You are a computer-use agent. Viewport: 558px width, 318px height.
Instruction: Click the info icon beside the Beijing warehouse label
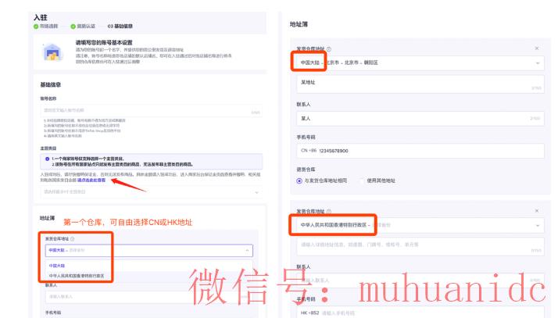(x=329, y=49)
